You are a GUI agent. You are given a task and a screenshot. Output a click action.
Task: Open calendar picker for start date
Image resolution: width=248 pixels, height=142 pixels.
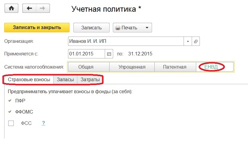(109, 54)
